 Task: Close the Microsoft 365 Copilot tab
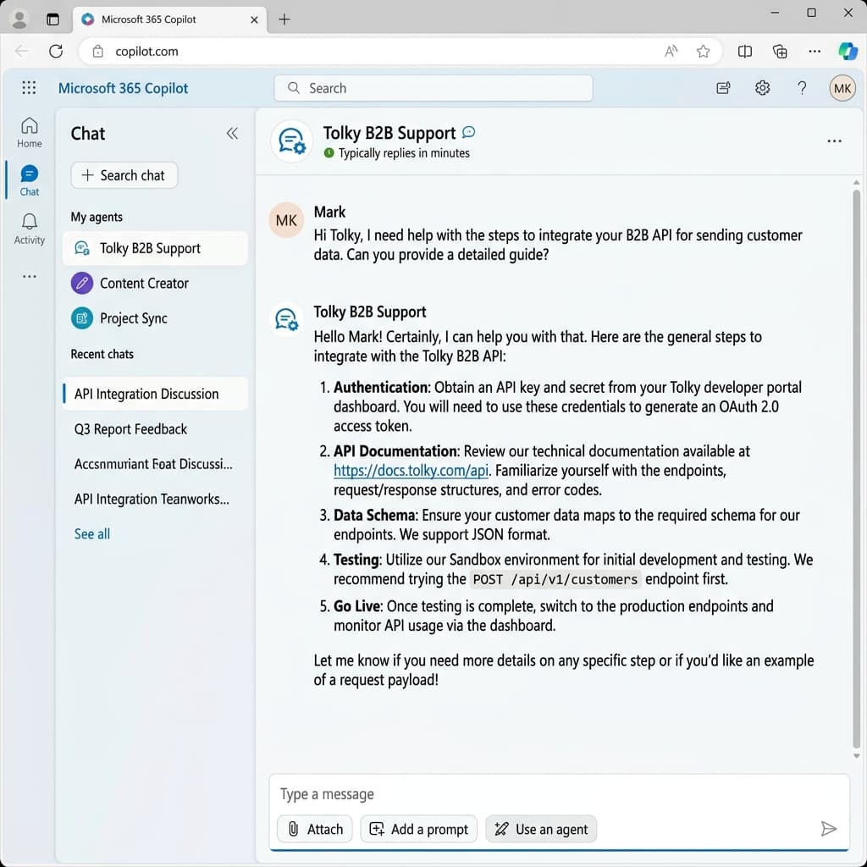(x=254, y=19)
